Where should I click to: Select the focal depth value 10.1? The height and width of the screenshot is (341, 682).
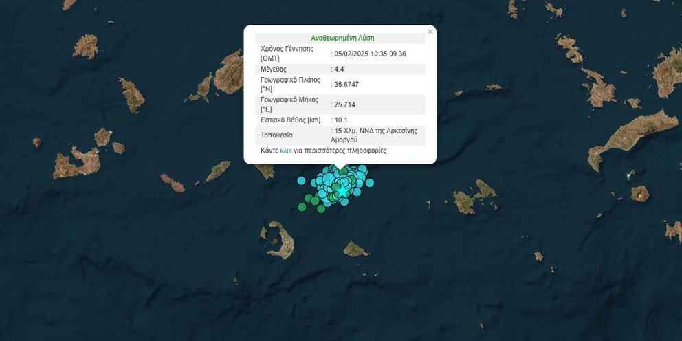(340, 120)
